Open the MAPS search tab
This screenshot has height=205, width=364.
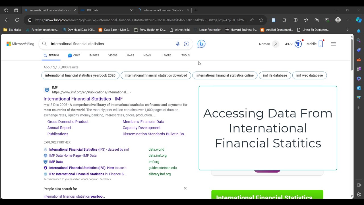click(x=130, y=56)
